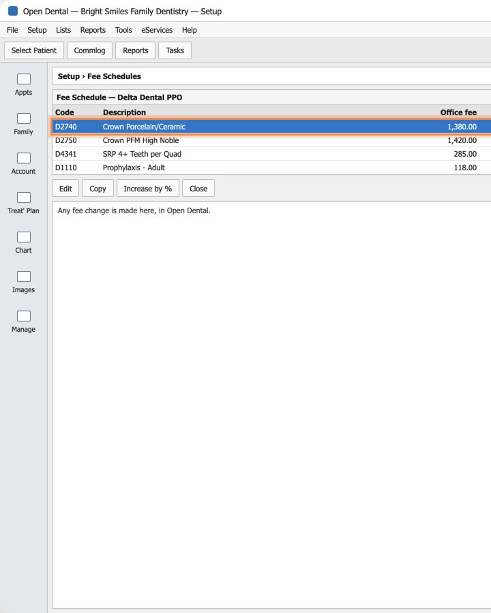
Task: Click the Description column header
Action: (x=125, y=112)
